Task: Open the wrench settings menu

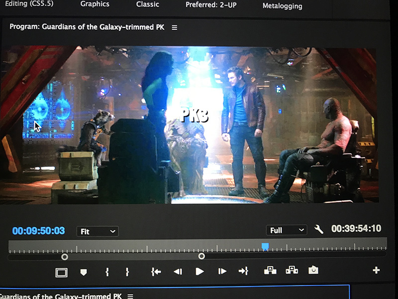Action: click(319, 229)
